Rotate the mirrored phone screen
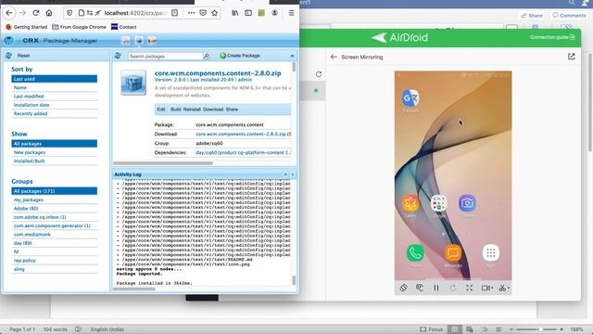Image resolution: width=593 pixels, height=334 pixels. click(x=403, y=288)
